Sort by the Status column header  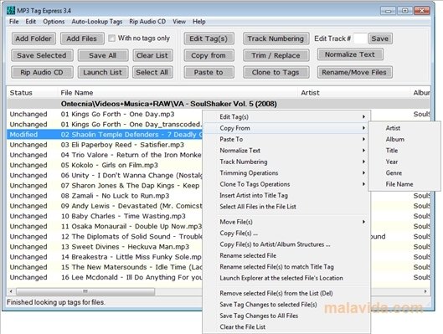click(x=32, y=93)
